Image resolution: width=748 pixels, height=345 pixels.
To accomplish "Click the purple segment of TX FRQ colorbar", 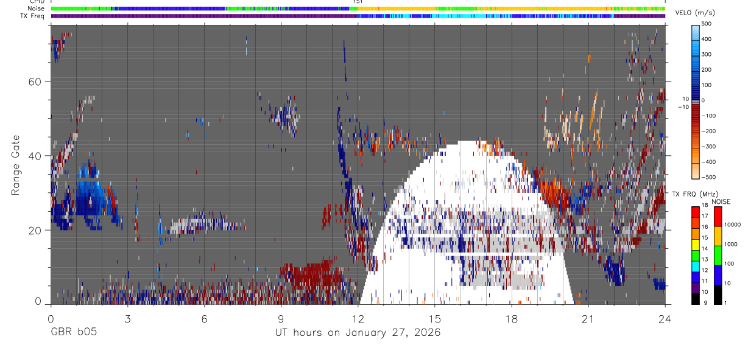I will pos(696,288).
